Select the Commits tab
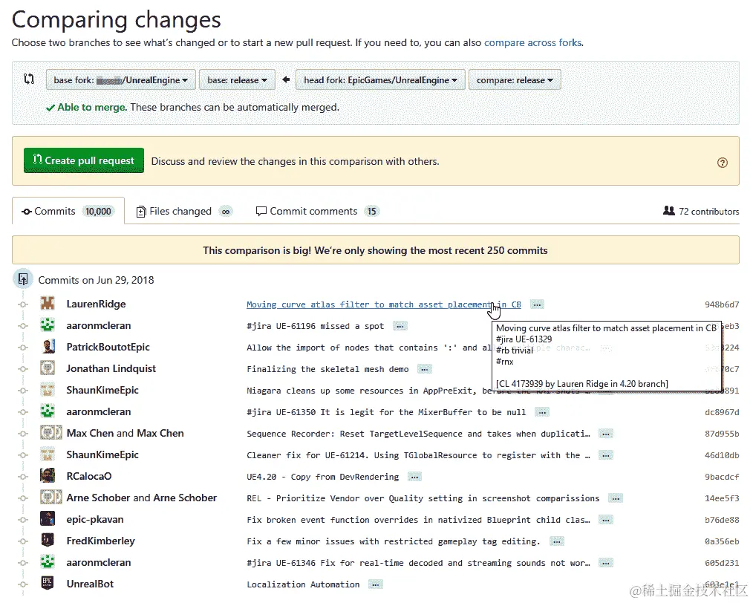753x603 pixels. (x=68, y=211)
